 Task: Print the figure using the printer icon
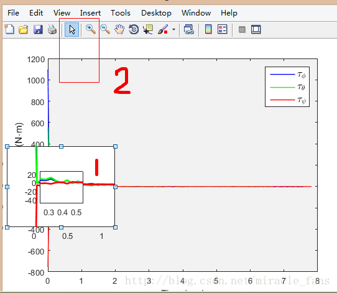click(52, 29)
